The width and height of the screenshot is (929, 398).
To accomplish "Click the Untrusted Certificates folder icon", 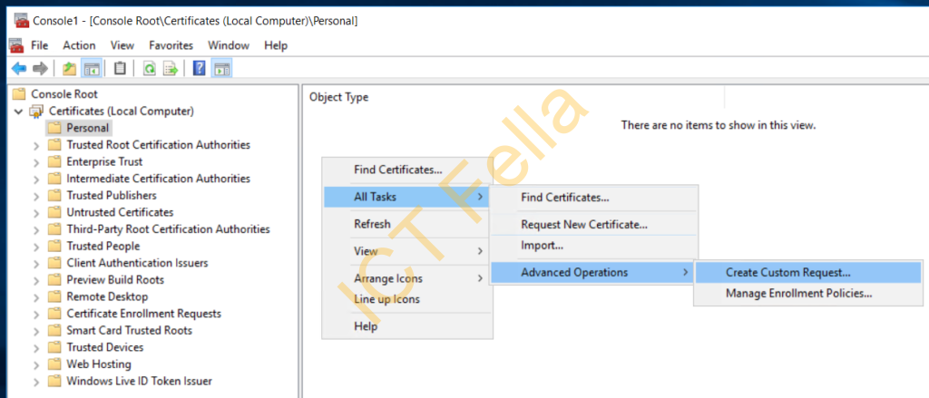I will coord(54,212).
